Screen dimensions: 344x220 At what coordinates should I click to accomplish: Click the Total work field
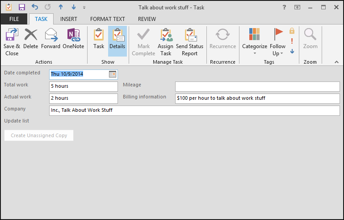click(x=84, y=86)
